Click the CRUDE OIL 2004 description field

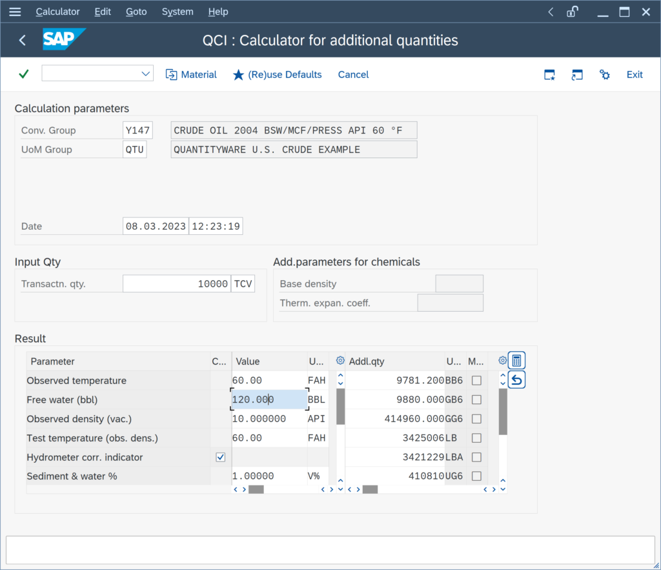[294, 130]
